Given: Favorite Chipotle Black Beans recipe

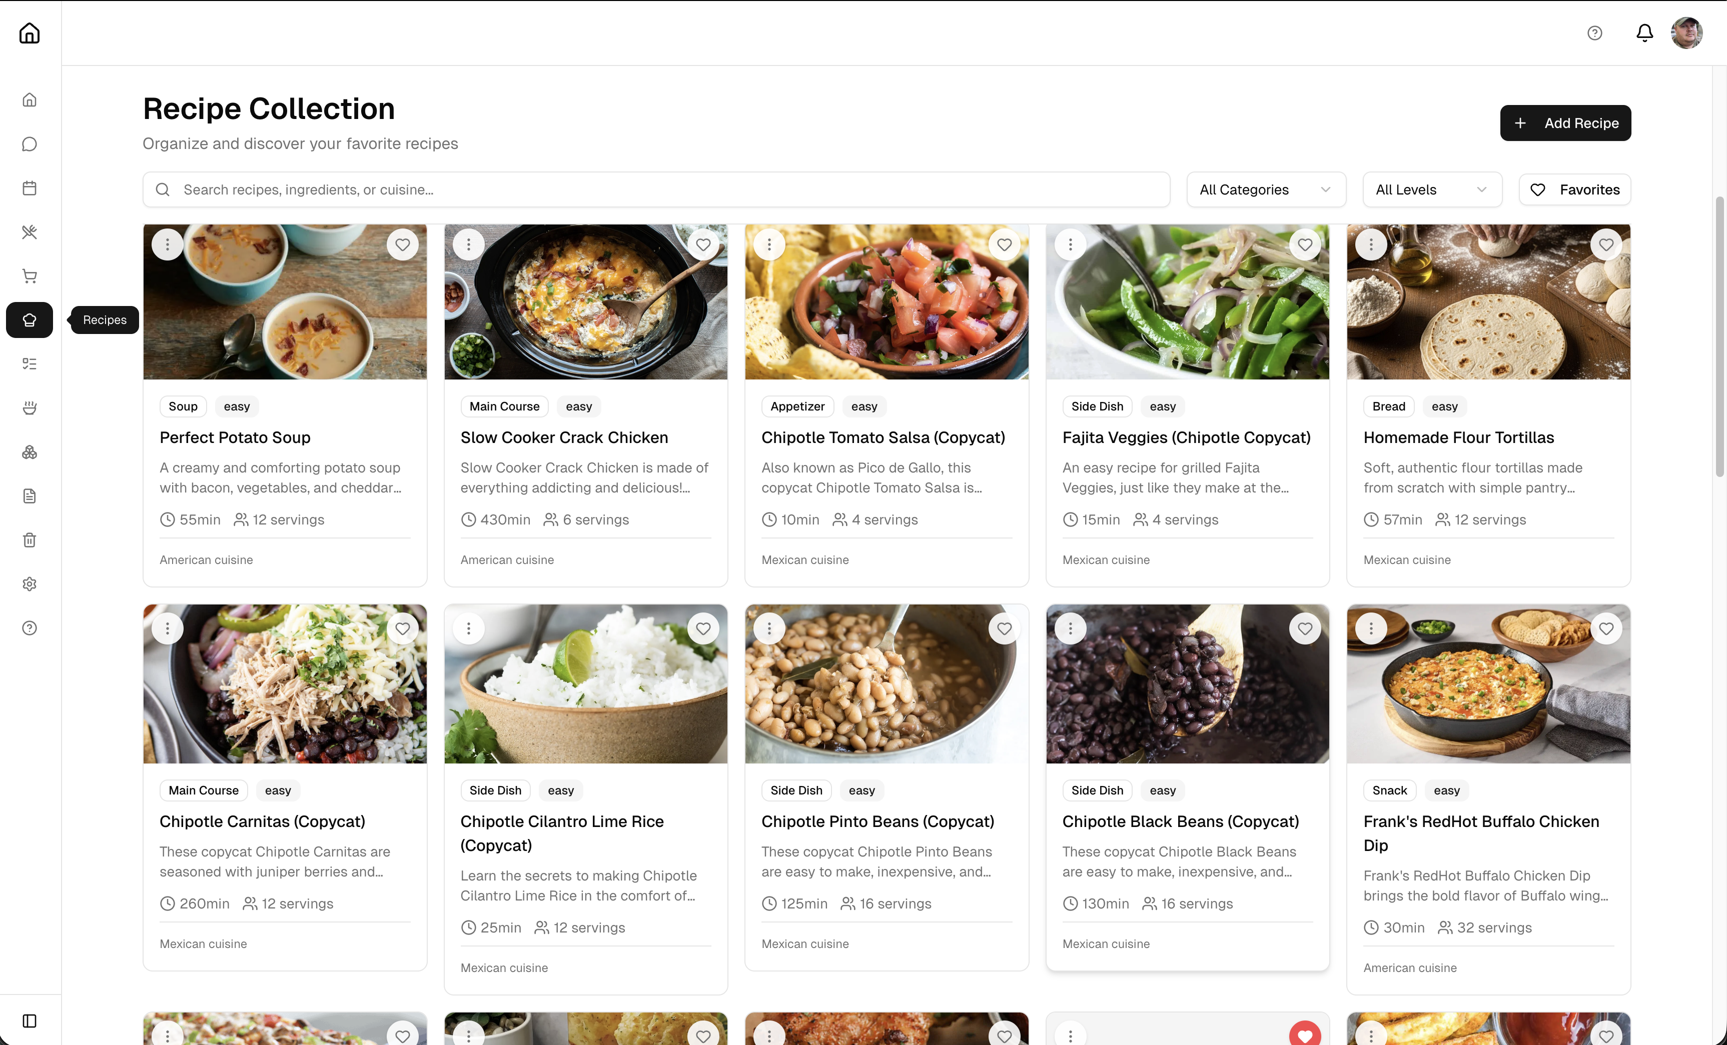Looking at the screenshot, I should tap(1304, 628).
